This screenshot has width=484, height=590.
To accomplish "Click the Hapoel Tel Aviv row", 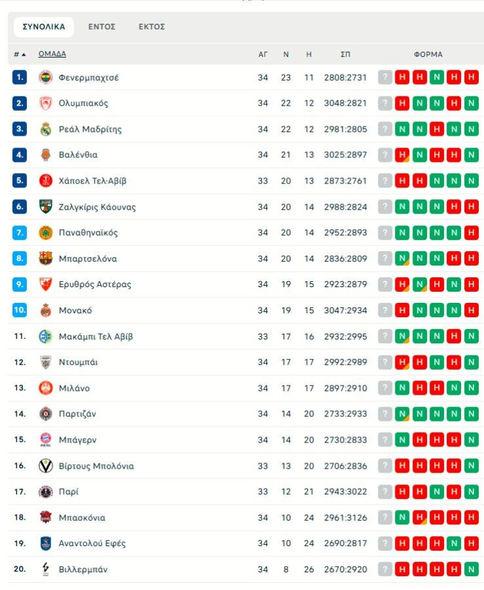I will [x=197, y=181].
